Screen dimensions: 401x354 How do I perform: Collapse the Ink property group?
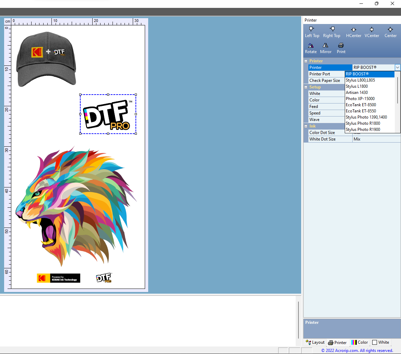[306, 126]
